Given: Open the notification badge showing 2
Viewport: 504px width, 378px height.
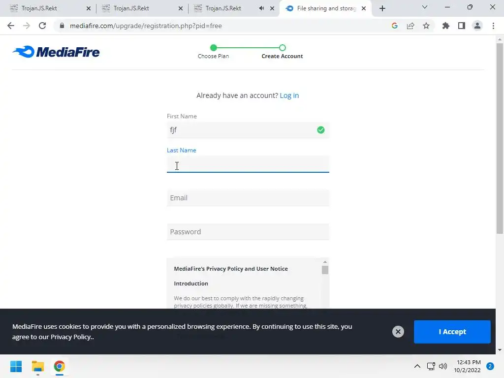Looking at the screenshot, I should pos(490,366).
